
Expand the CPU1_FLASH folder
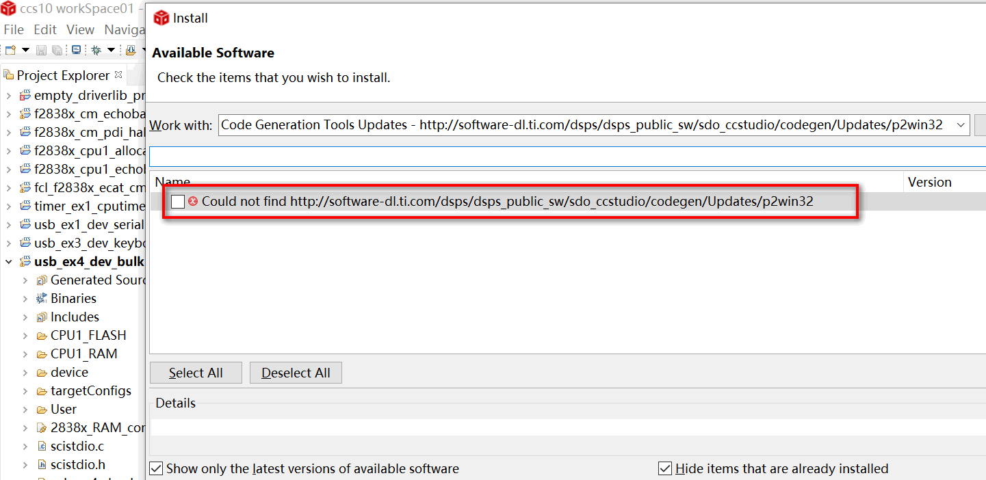[x=25, y=336]
